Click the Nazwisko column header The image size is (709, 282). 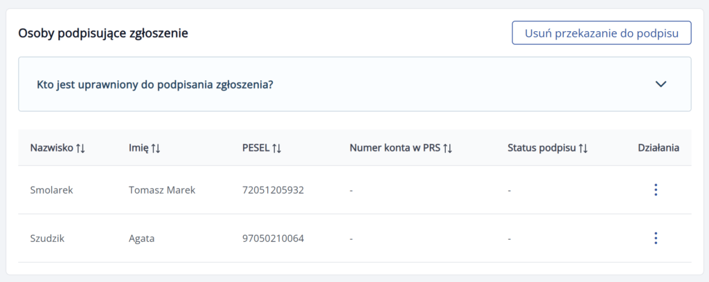point(51,147)
